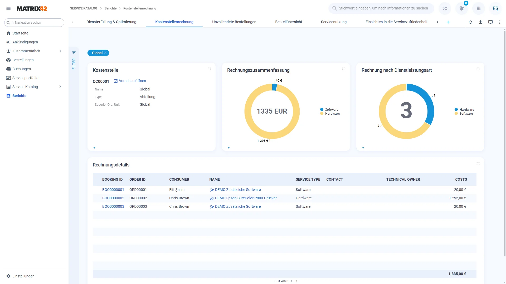Toggle Software legend in Dienstleistungsart chart

(x=464, y=114)
